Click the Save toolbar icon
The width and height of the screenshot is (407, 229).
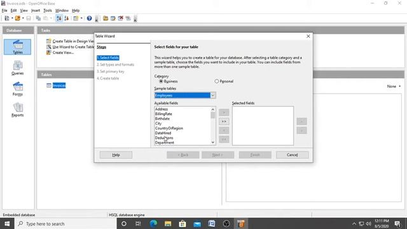coord(29,18)
